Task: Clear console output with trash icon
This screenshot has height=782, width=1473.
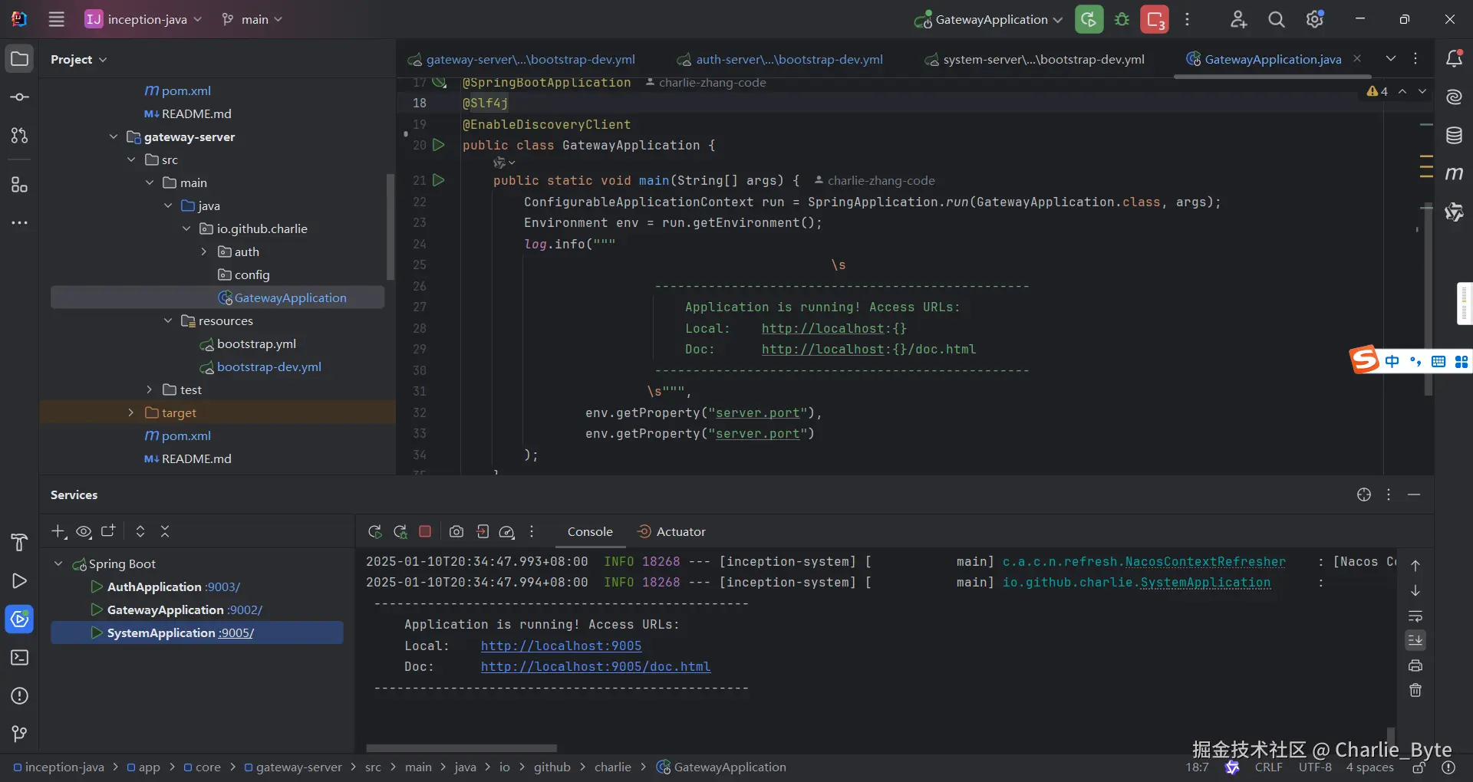Action: point(1415,691)
